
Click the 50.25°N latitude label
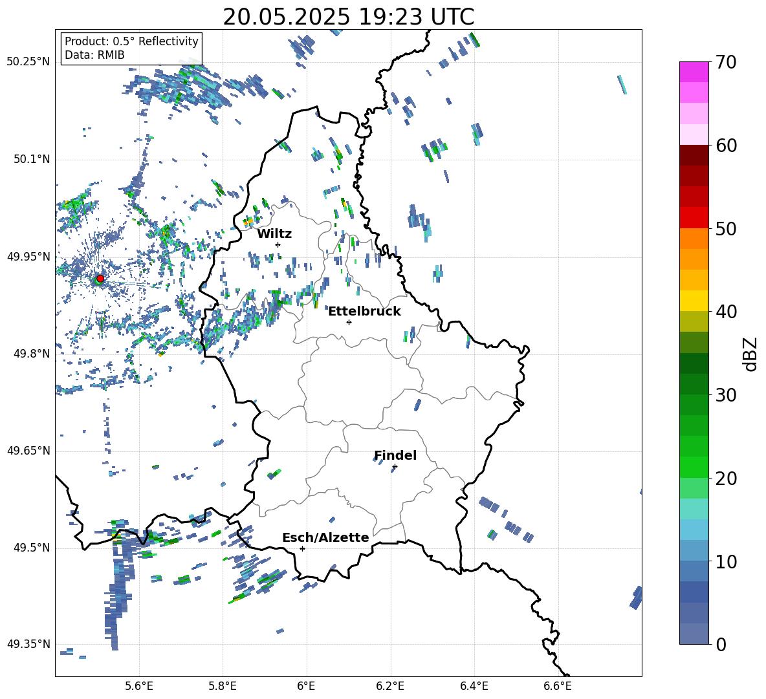point(28,62)
